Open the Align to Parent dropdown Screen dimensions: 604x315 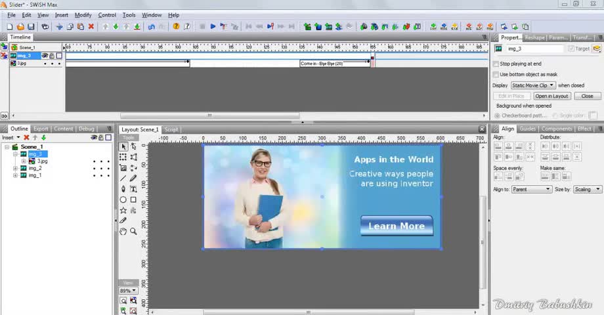pyautogui.click(x=532, y=189)
